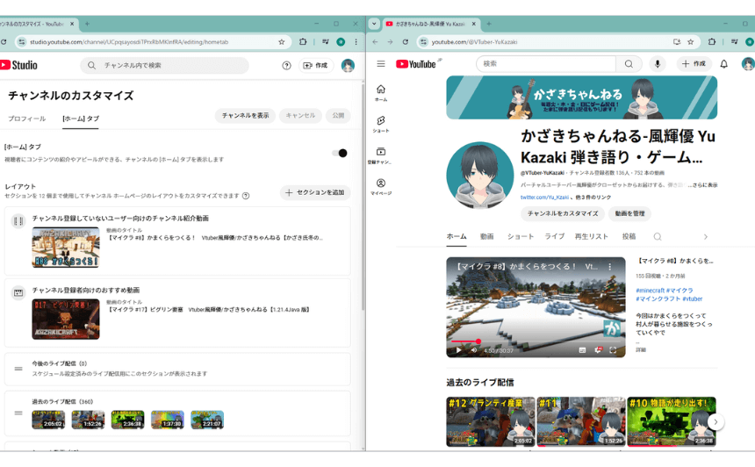The image size is (755, 467).
Task: Click the YouTube search magnifier button
Action: (629, 63)
